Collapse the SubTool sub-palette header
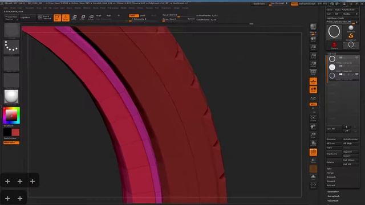This screenshot has height=205, width=365. 332,54
